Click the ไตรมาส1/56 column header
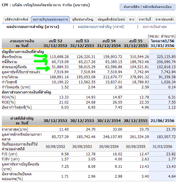Image resolution: width=179 pixels, height=183 pixels. pos(162,43)
